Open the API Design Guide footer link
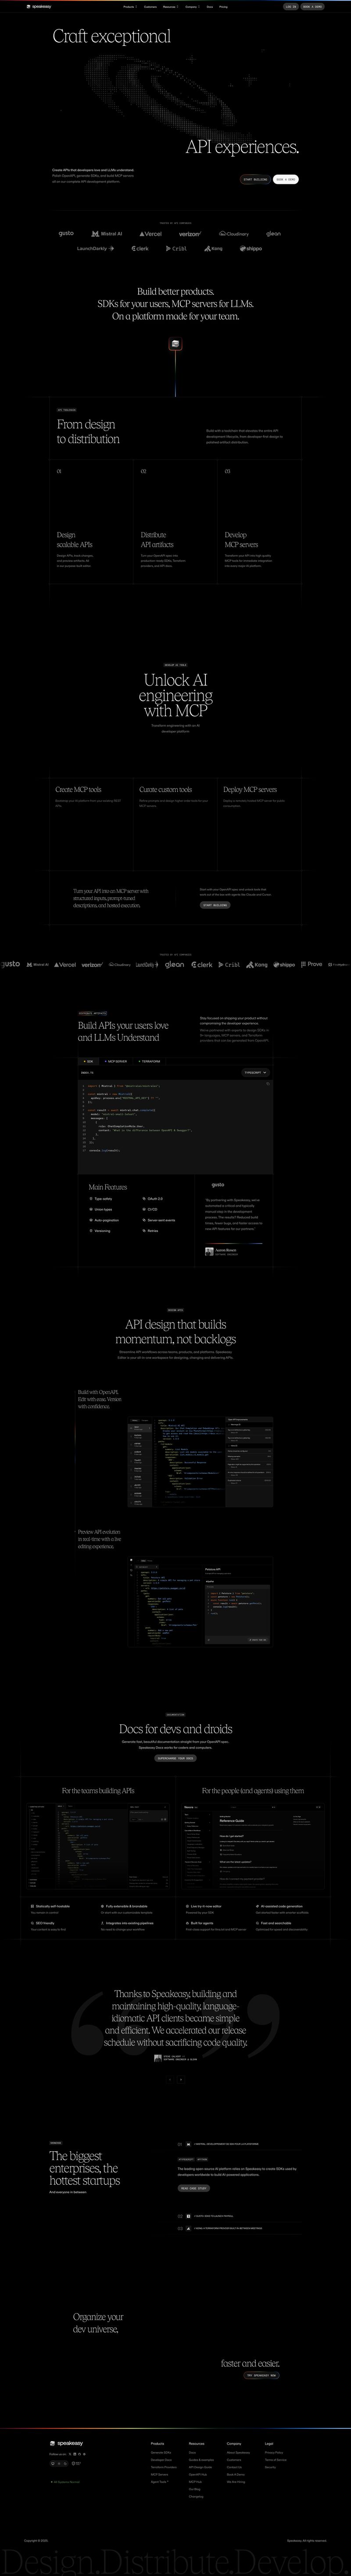 pos(201,2467)
